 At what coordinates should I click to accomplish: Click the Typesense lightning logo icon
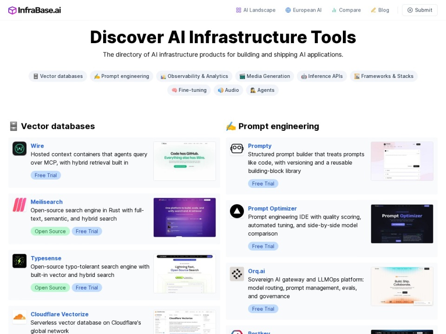coord(20,261)
